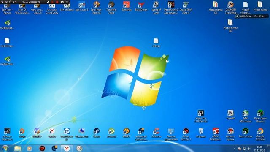Select the bdcam - Ярлык icon
The height and width of the screenshot is (152, 270).
(231, 134)
